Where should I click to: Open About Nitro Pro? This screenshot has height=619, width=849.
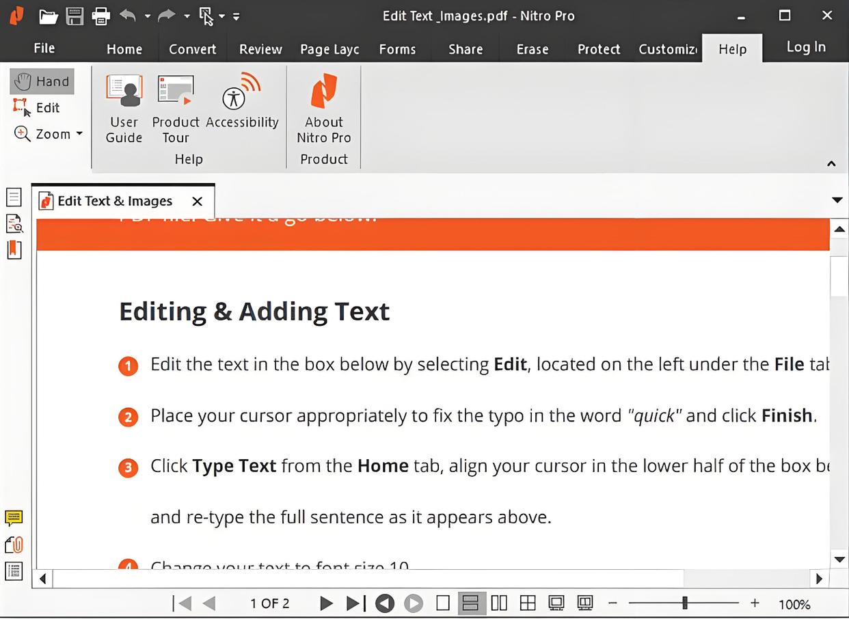[323, 108]
